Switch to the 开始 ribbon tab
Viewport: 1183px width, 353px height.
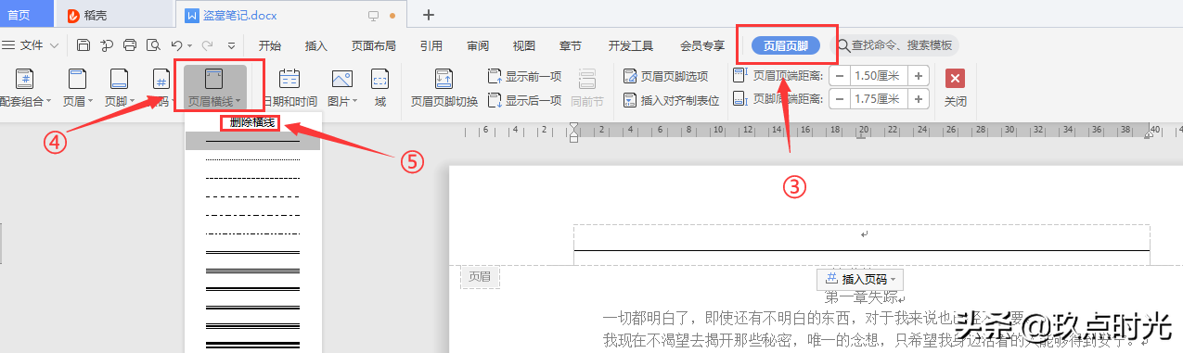(x=270, y=44)
